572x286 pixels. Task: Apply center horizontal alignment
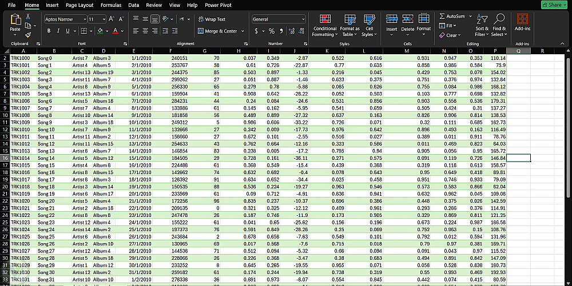coord(145,31)
